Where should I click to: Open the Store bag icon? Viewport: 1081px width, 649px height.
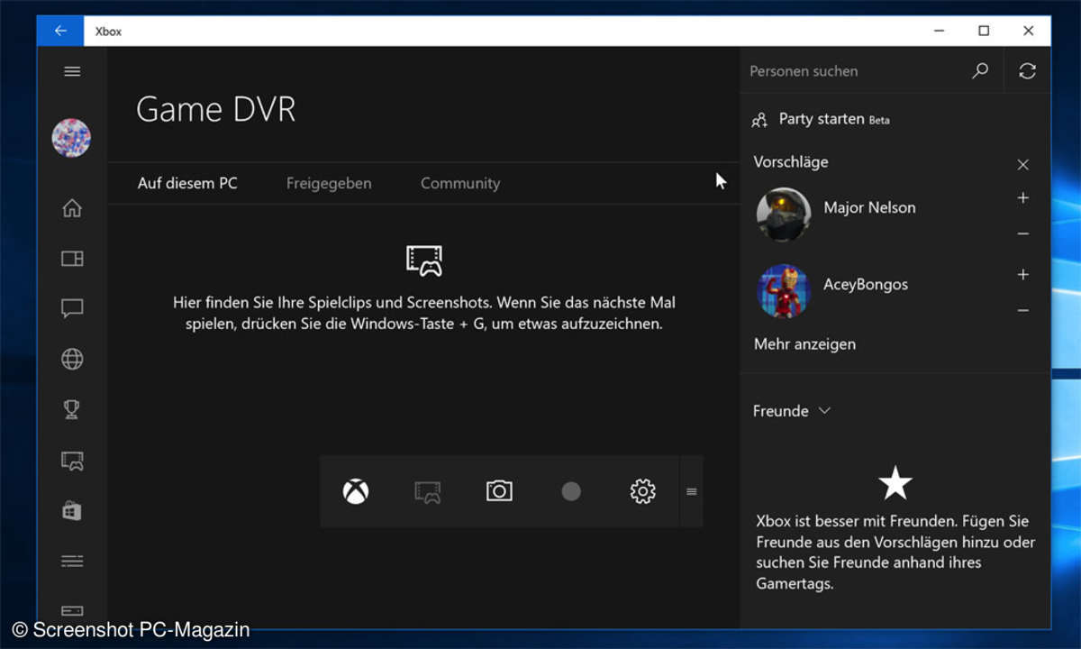pyautogui.click(x=72, y=511)
